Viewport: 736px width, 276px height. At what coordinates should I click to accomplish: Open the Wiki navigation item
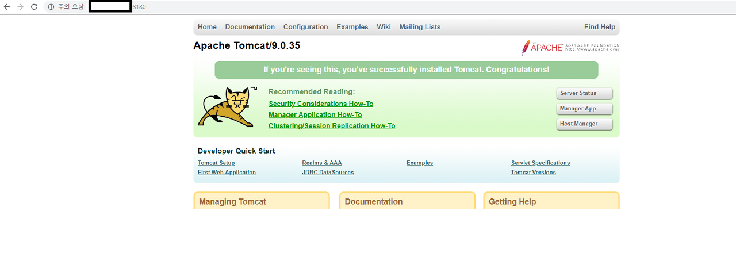point(384,27)
